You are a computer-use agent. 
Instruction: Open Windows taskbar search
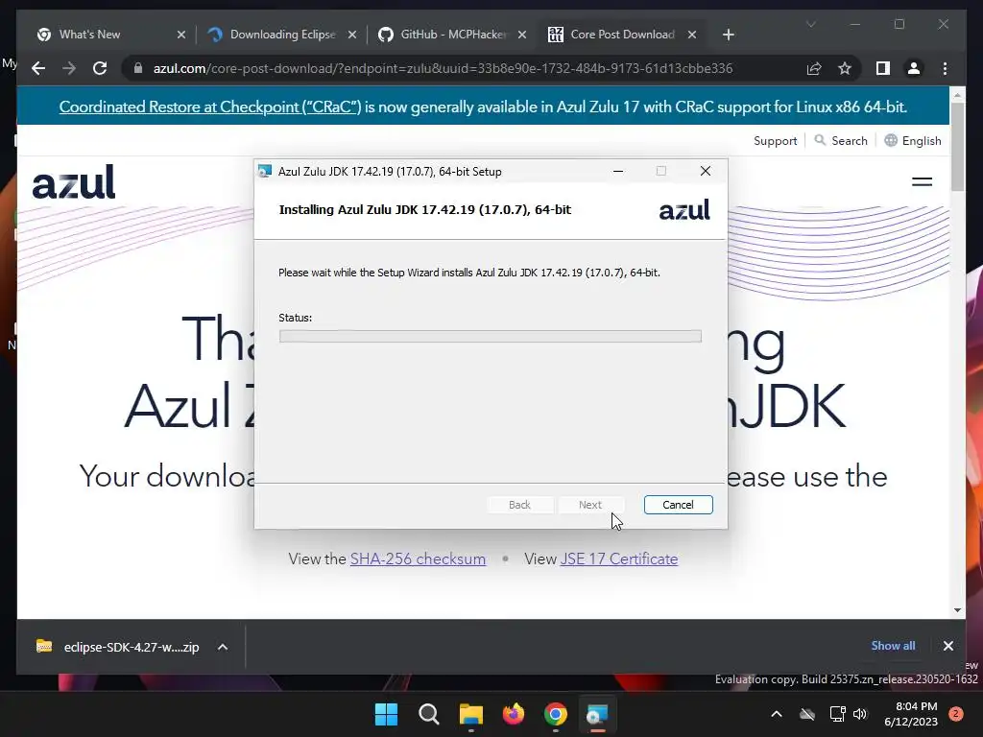429,714
